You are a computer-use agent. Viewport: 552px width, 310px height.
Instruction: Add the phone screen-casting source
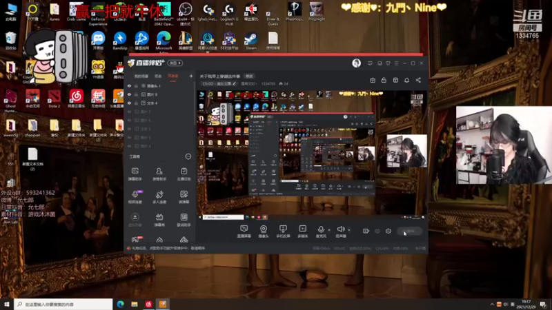tap(283, 231)
